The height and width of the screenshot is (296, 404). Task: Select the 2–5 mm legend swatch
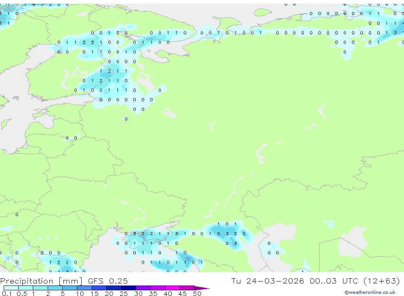click(55, 288)
